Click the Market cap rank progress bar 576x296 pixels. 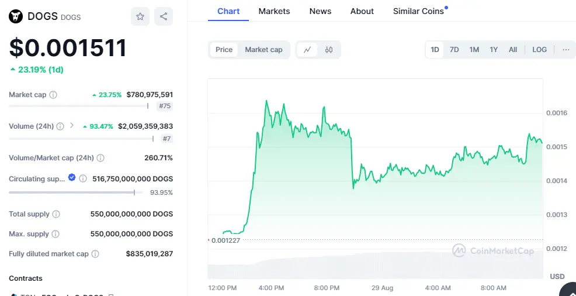[x=79, y=106]
